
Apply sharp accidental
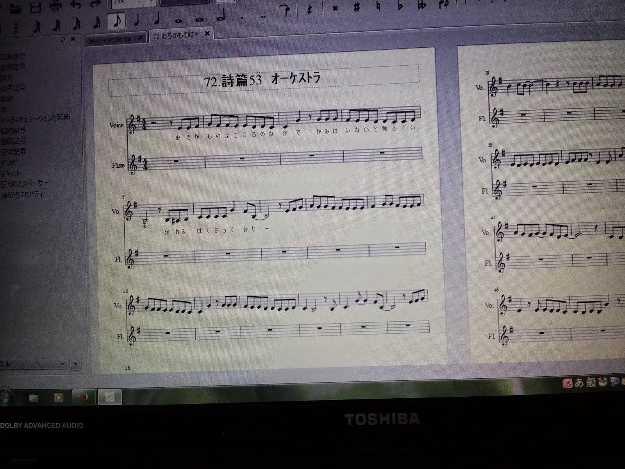pyautogui.click(x=356, y=7)
